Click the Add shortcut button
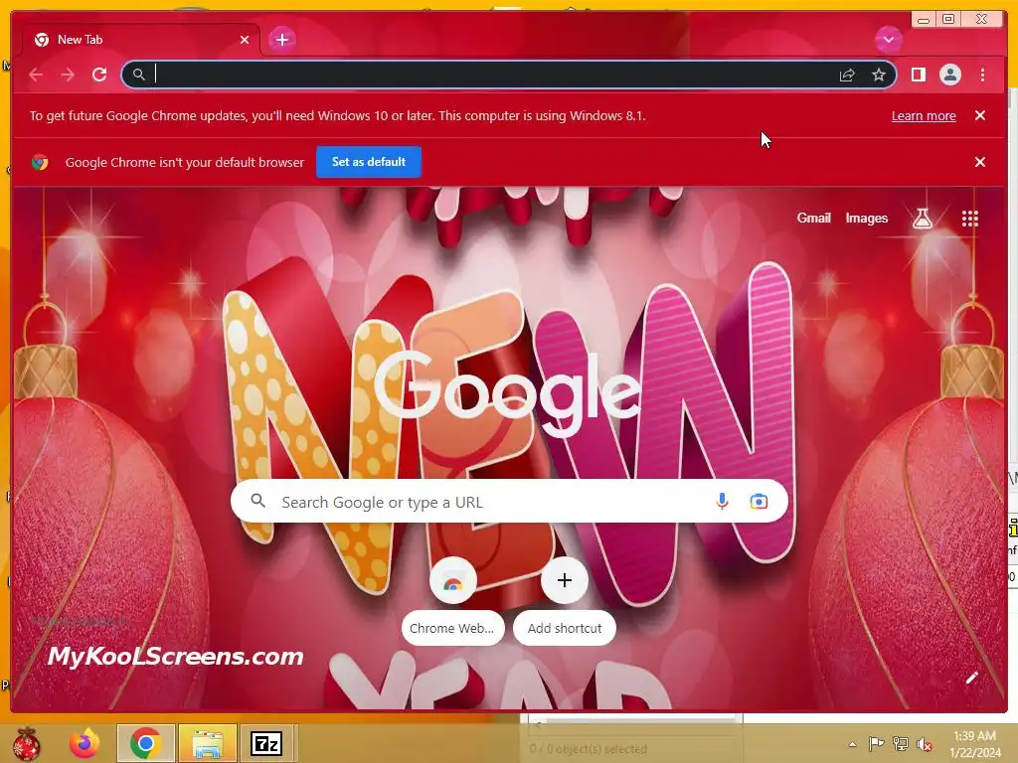 (565, 600)
